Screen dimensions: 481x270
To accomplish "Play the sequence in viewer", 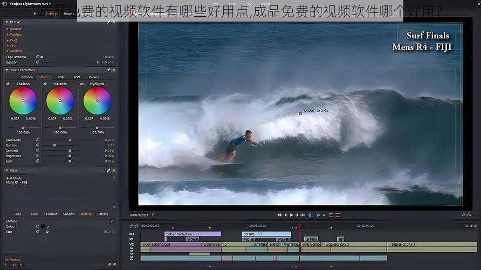I will click(291, 215).
